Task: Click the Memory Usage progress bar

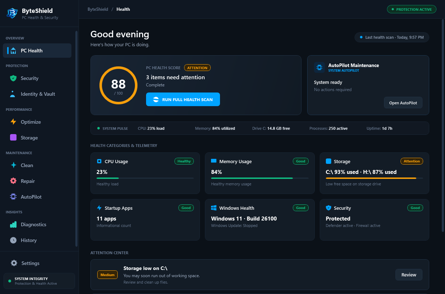Action: pos(260,178)
